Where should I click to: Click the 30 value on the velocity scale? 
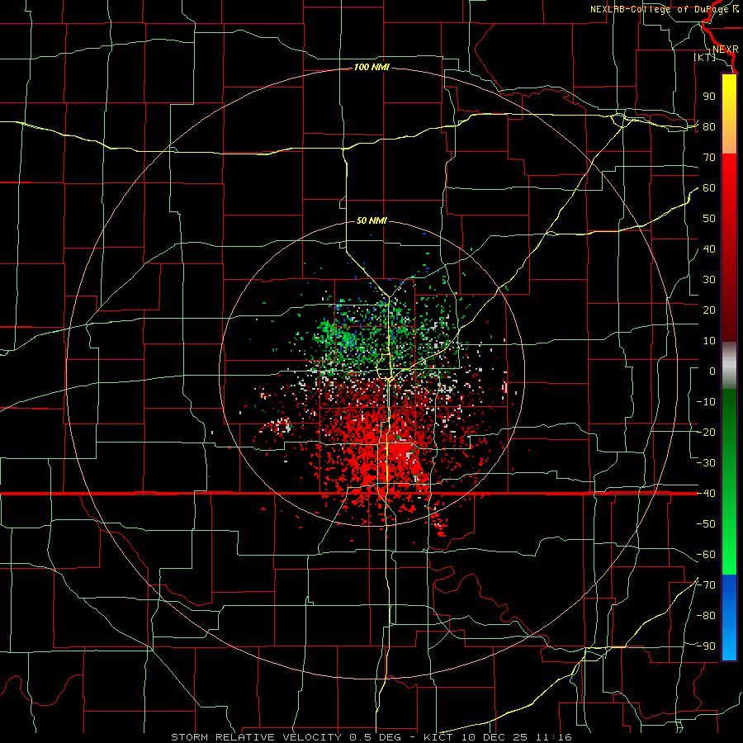[709, 280]
